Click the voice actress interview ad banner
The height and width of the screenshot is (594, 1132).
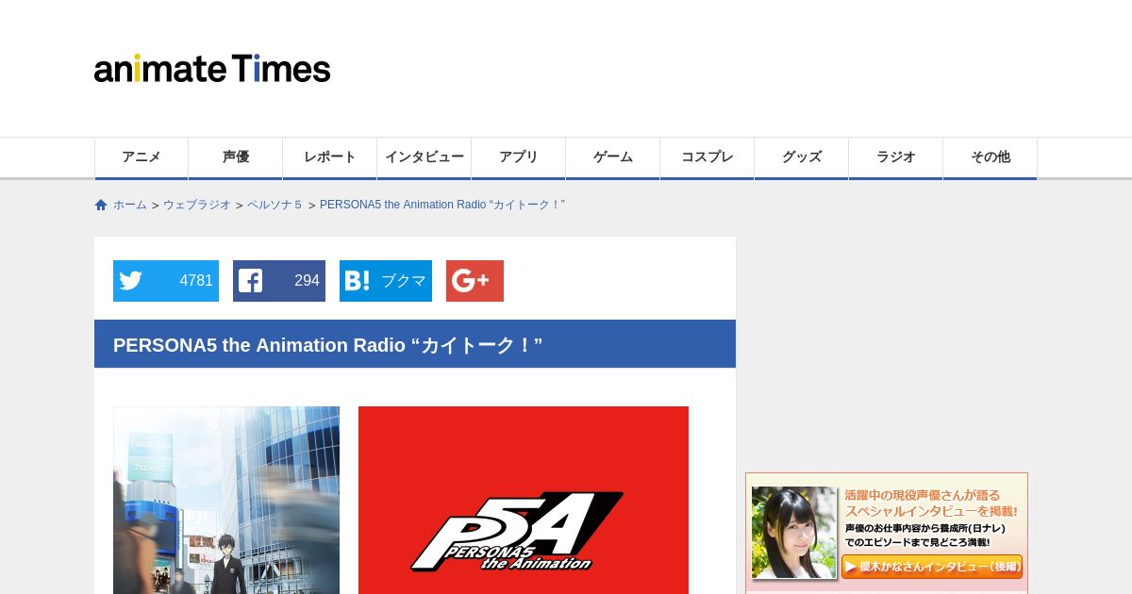(x=887, y=533)
